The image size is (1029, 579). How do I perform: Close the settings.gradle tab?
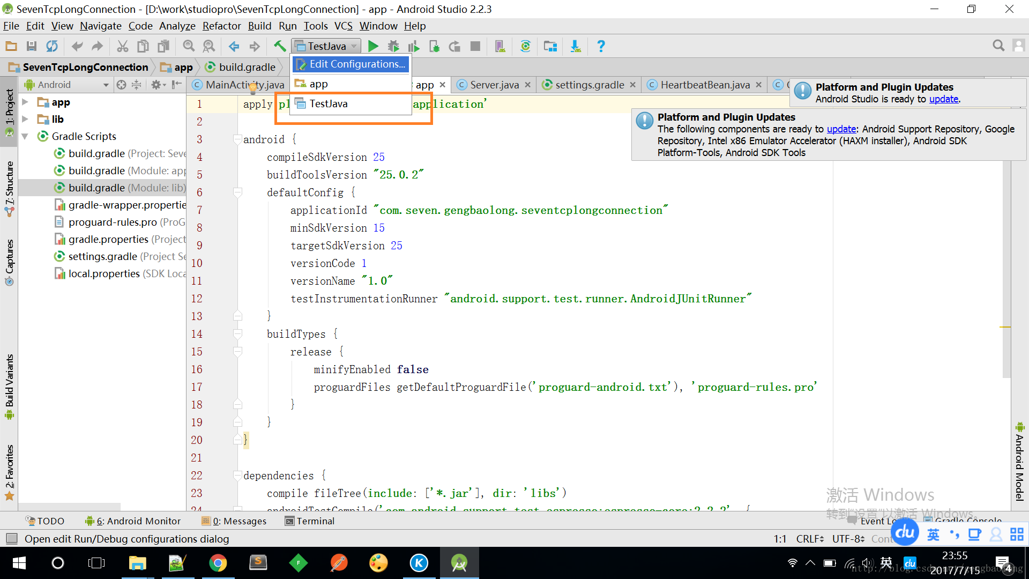633,85
